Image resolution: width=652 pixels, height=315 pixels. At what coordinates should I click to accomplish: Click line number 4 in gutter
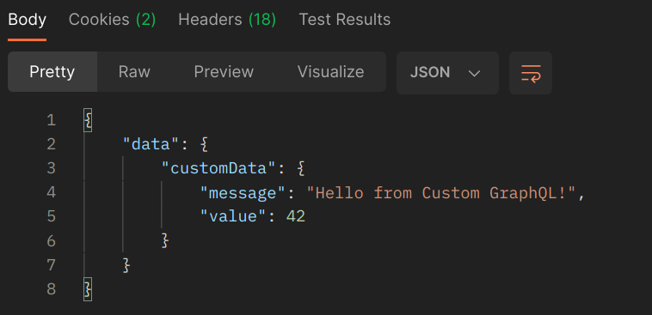coord(51,192)
